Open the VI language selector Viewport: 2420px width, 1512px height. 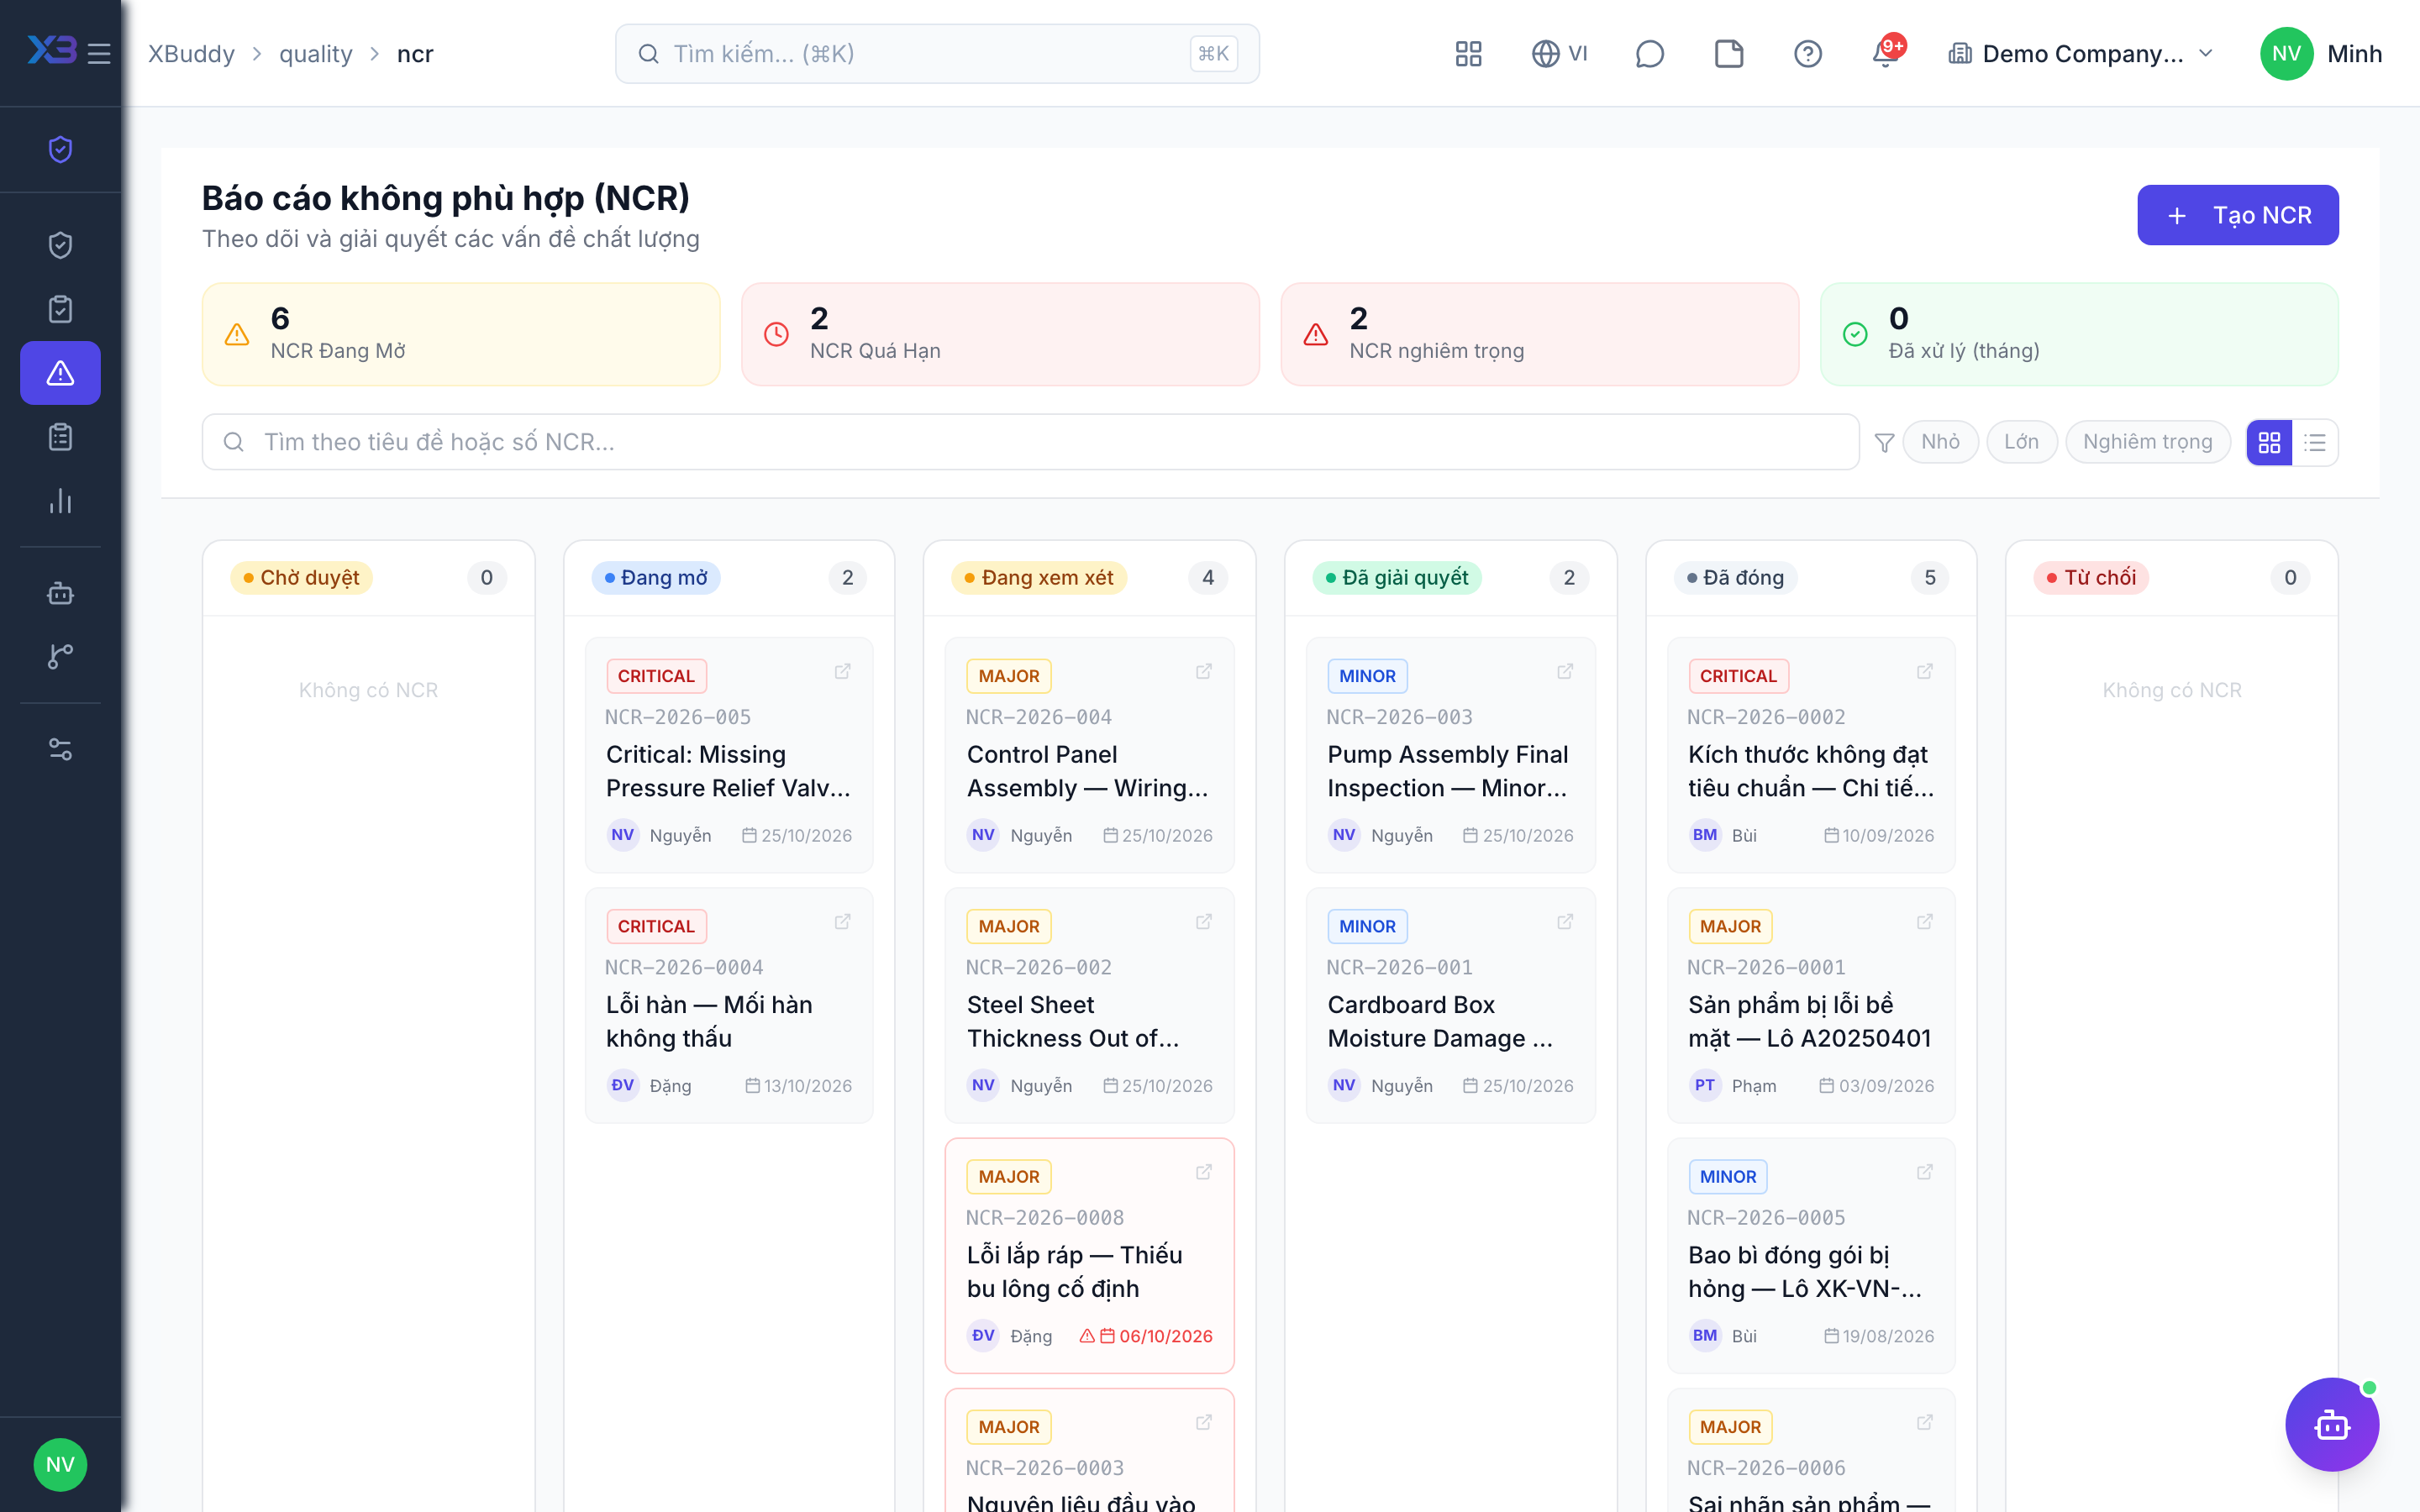1559,53
